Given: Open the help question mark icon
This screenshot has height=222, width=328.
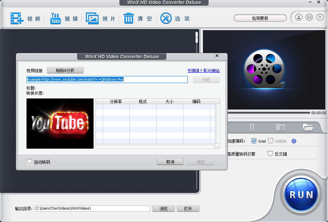Looking at the screenshot, I should point(320,17).
